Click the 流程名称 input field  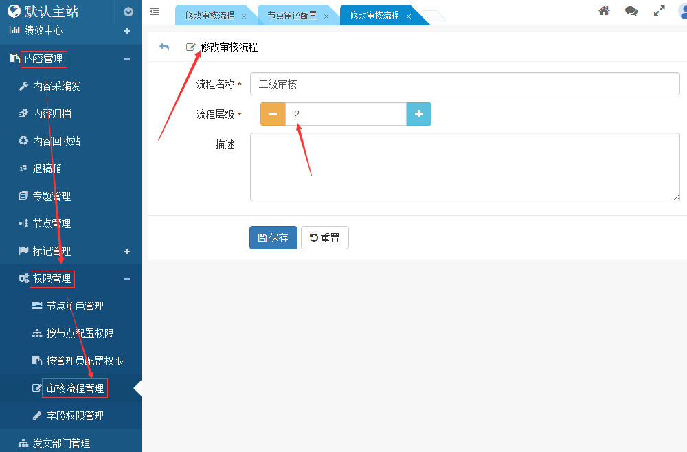click(464, 84)
